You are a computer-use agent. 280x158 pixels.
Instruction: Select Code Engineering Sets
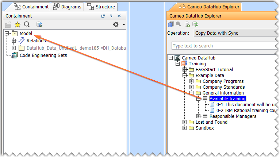(x=43, y=55)
